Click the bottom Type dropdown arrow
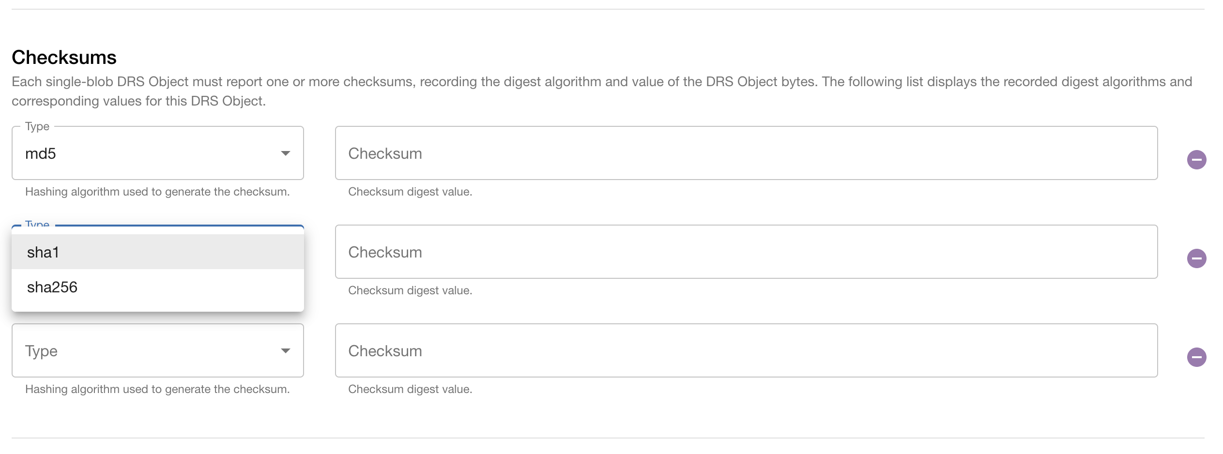 tap(286, 350)
